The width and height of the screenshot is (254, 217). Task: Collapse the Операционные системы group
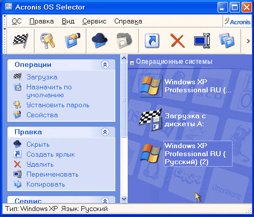(132, 63)
